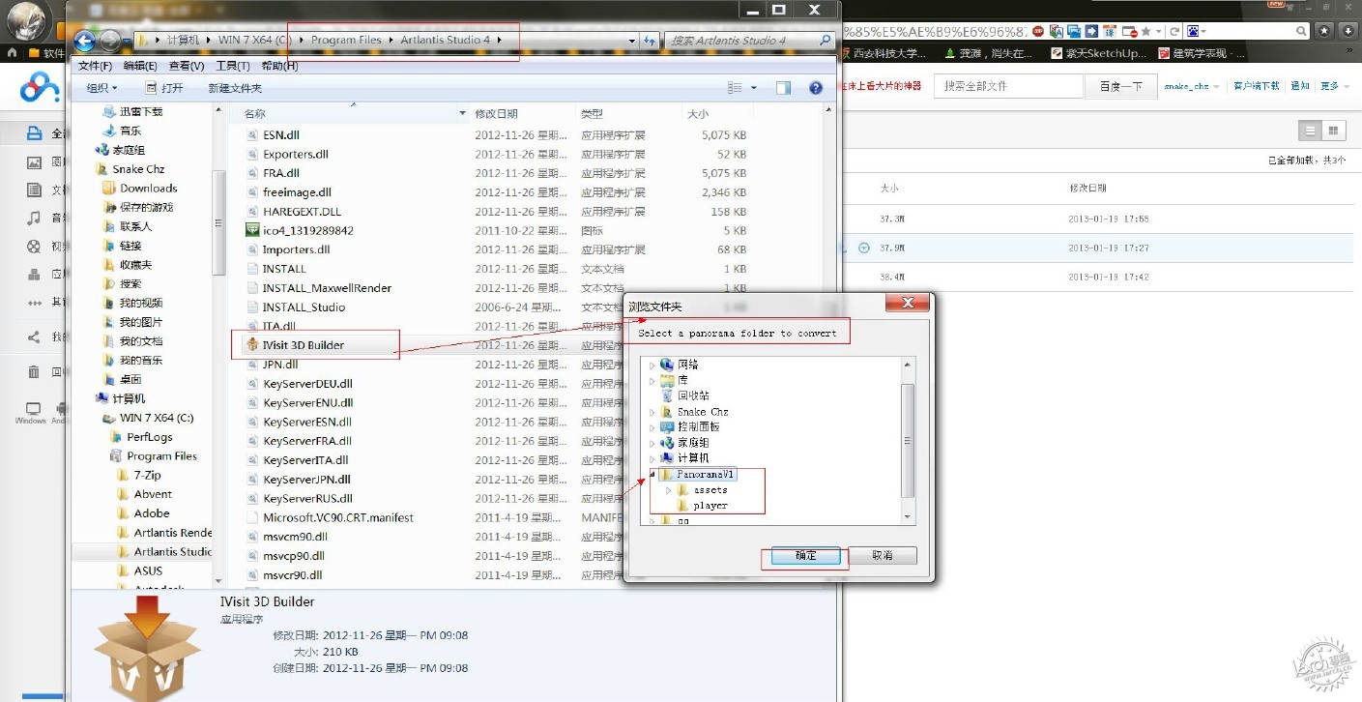Click the circled dropdown on the 37.9M row
Viewport: 1362px width, 702px height.
pos(864,249)
